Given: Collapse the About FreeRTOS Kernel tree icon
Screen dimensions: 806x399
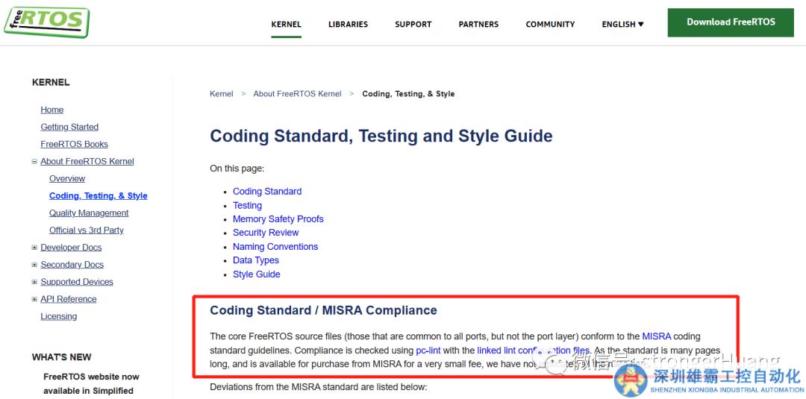Looking at the screenshot, I should click(x=34, y=162).
